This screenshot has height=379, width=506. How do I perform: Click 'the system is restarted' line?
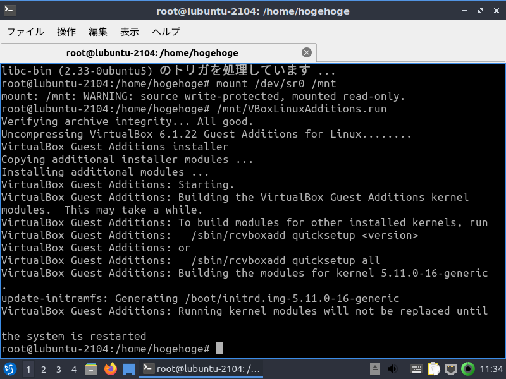74,336
